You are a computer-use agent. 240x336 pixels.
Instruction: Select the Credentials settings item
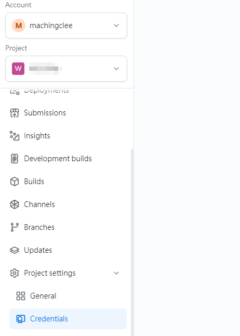click(68, 319)
